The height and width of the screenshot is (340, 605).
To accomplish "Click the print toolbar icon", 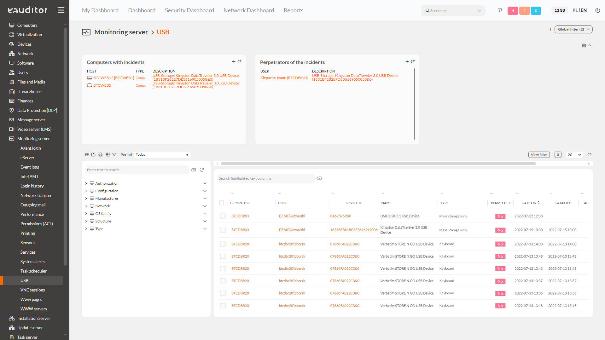I will coord(101,155).
